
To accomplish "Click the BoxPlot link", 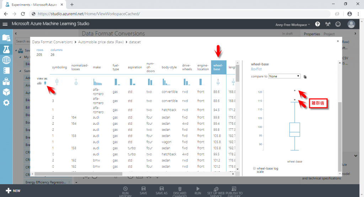I will (x=256, y=69).
